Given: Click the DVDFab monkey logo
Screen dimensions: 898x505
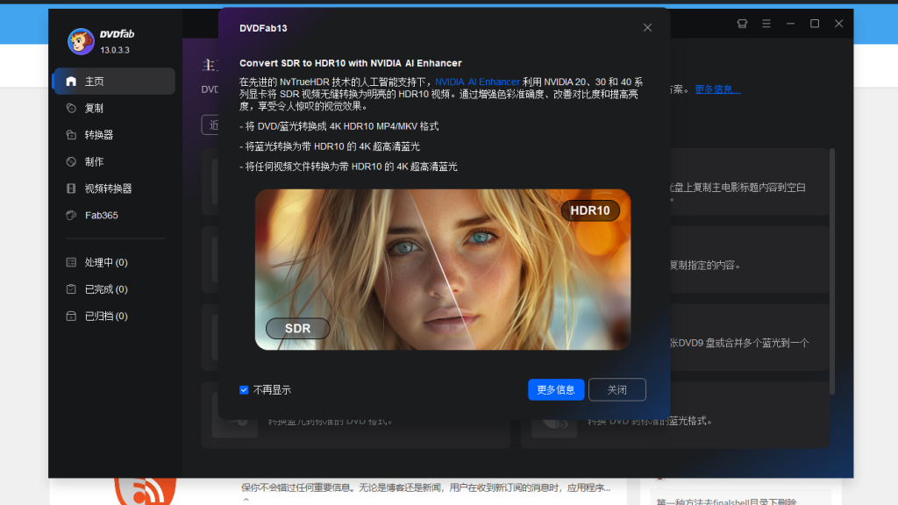Looking at the screenshot, I should [81, 42].
